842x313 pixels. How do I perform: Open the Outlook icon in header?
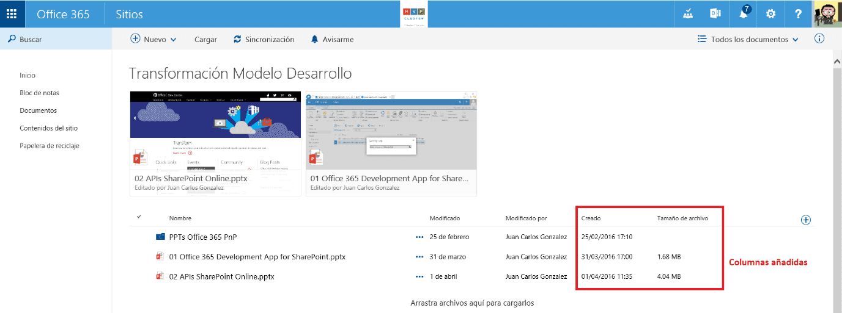pos(715,13)
